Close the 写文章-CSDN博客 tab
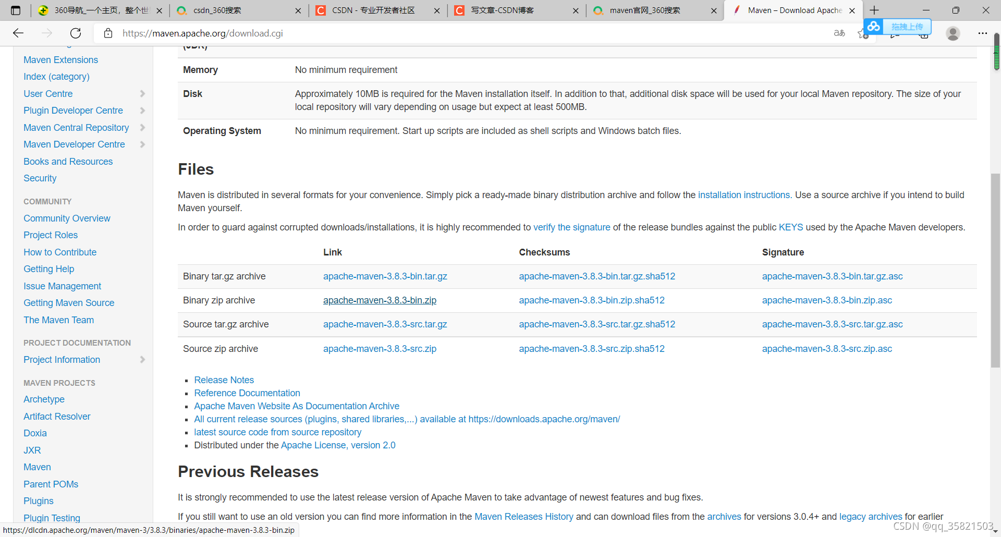This screenshot has width=1001, height=537. click(576, 10)
